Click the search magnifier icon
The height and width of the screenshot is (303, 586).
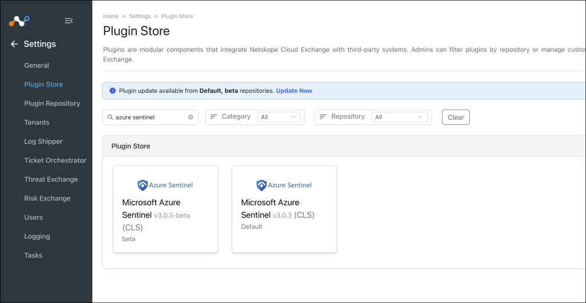pos(110,117)
